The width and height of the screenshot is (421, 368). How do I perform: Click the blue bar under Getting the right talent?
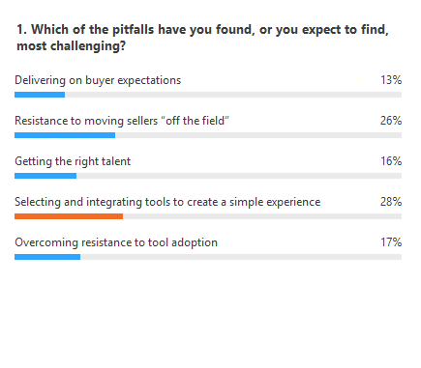tap(45, 176)
